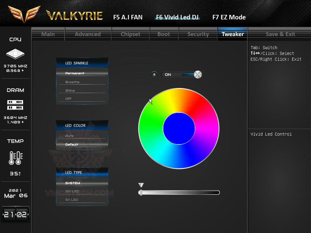Click the CPU label in sidebar
This screenshot has height=233, width=311.
pyautogui.click(x=15, y=39)
